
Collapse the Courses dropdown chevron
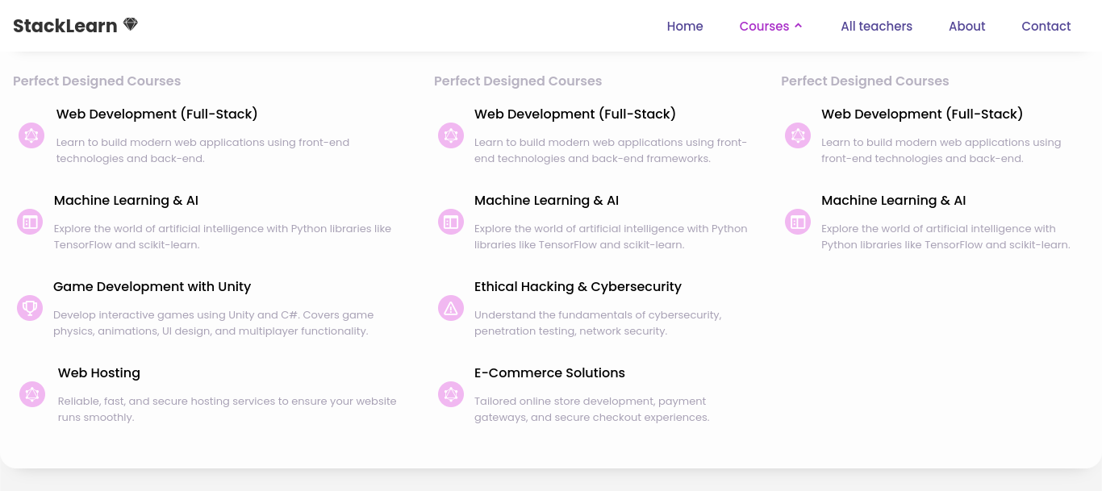[x=799, y=26]
